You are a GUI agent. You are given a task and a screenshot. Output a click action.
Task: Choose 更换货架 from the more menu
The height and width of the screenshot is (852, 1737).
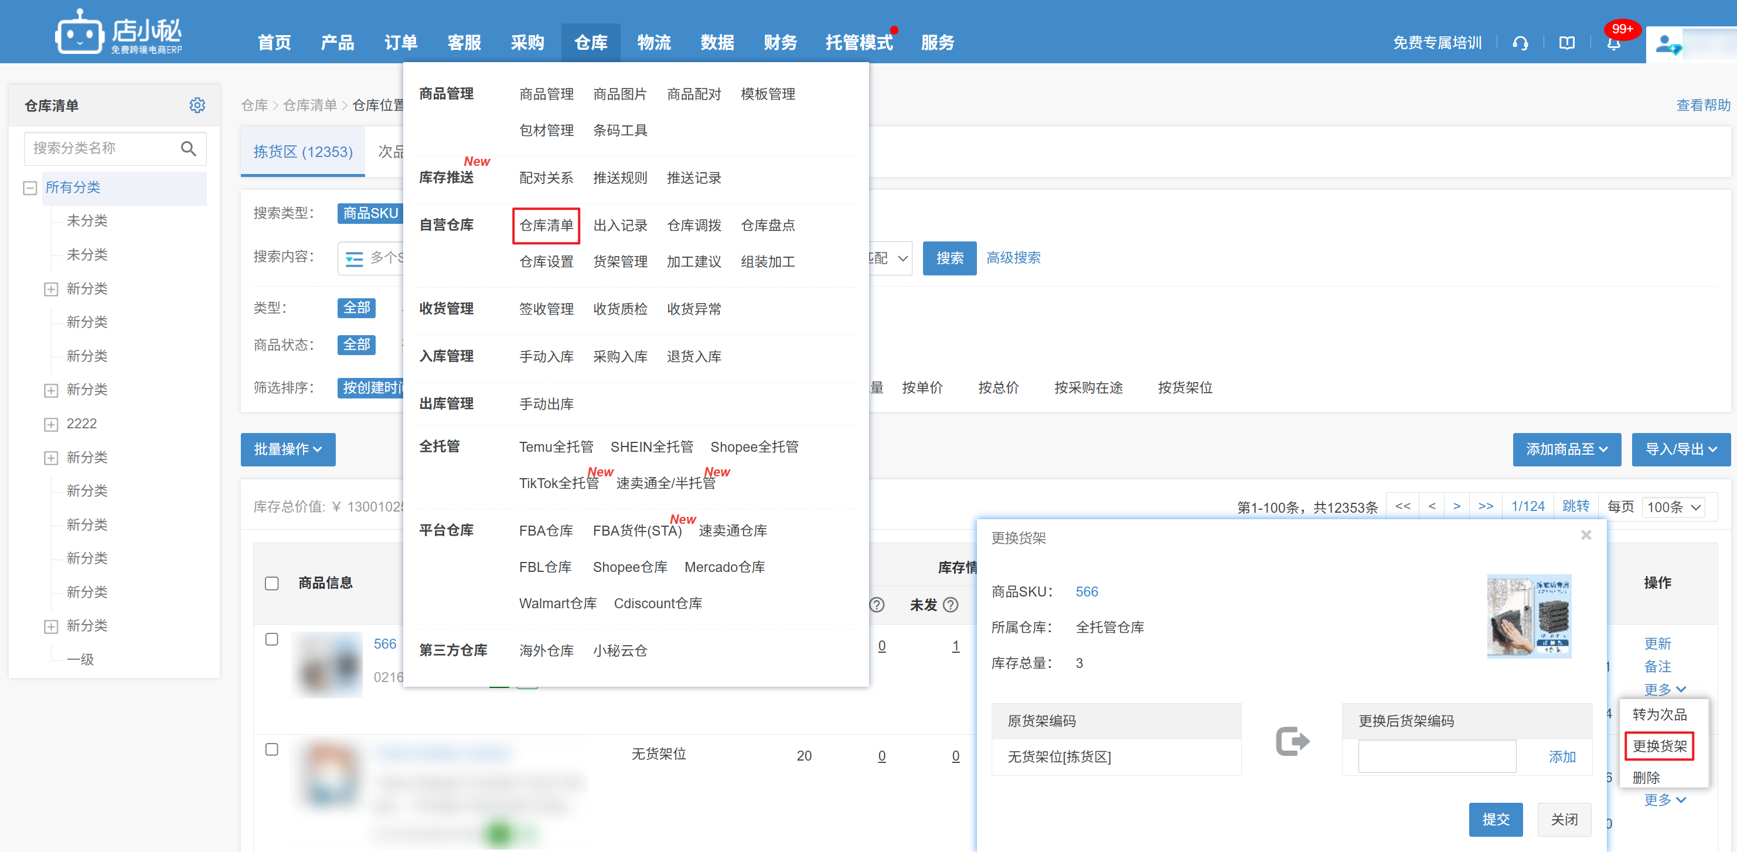click(x=1659, y=746)
